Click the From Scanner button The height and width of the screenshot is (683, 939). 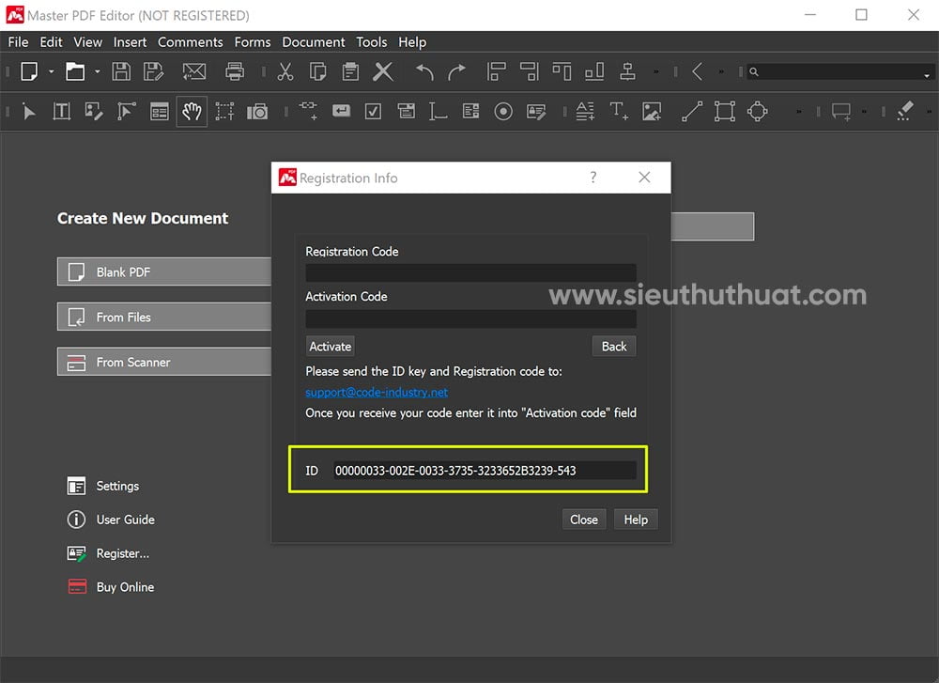click(164, 362)
